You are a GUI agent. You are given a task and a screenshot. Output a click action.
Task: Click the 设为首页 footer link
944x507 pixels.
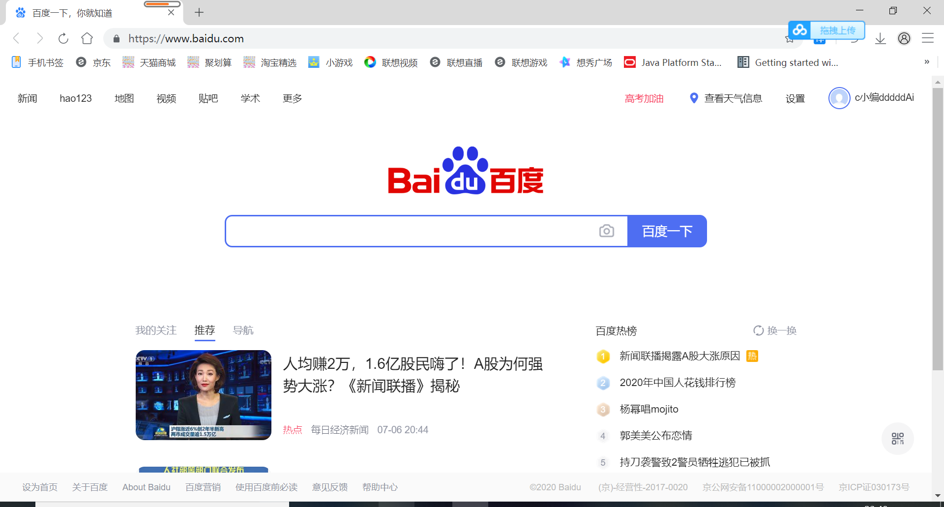point(40,487)
